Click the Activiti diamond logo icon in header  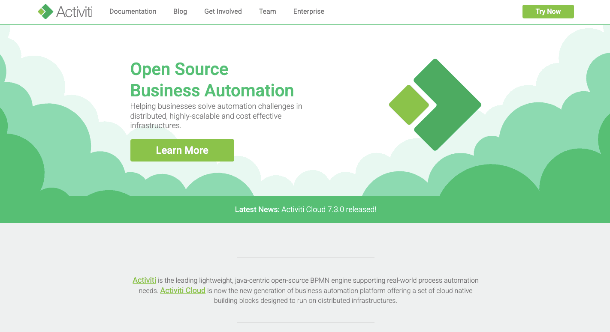tap(45, 12)
